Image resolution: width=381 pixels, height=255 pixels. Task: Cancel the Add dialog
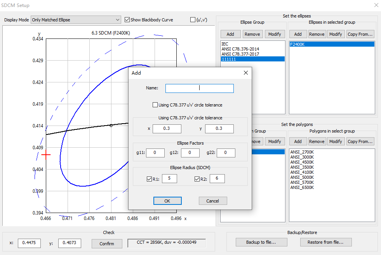point(213,201)
